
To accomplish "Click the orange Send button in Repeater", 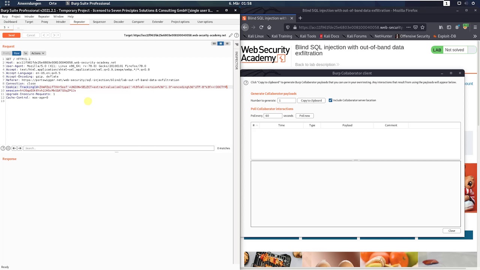I will [x=12, y=35].
